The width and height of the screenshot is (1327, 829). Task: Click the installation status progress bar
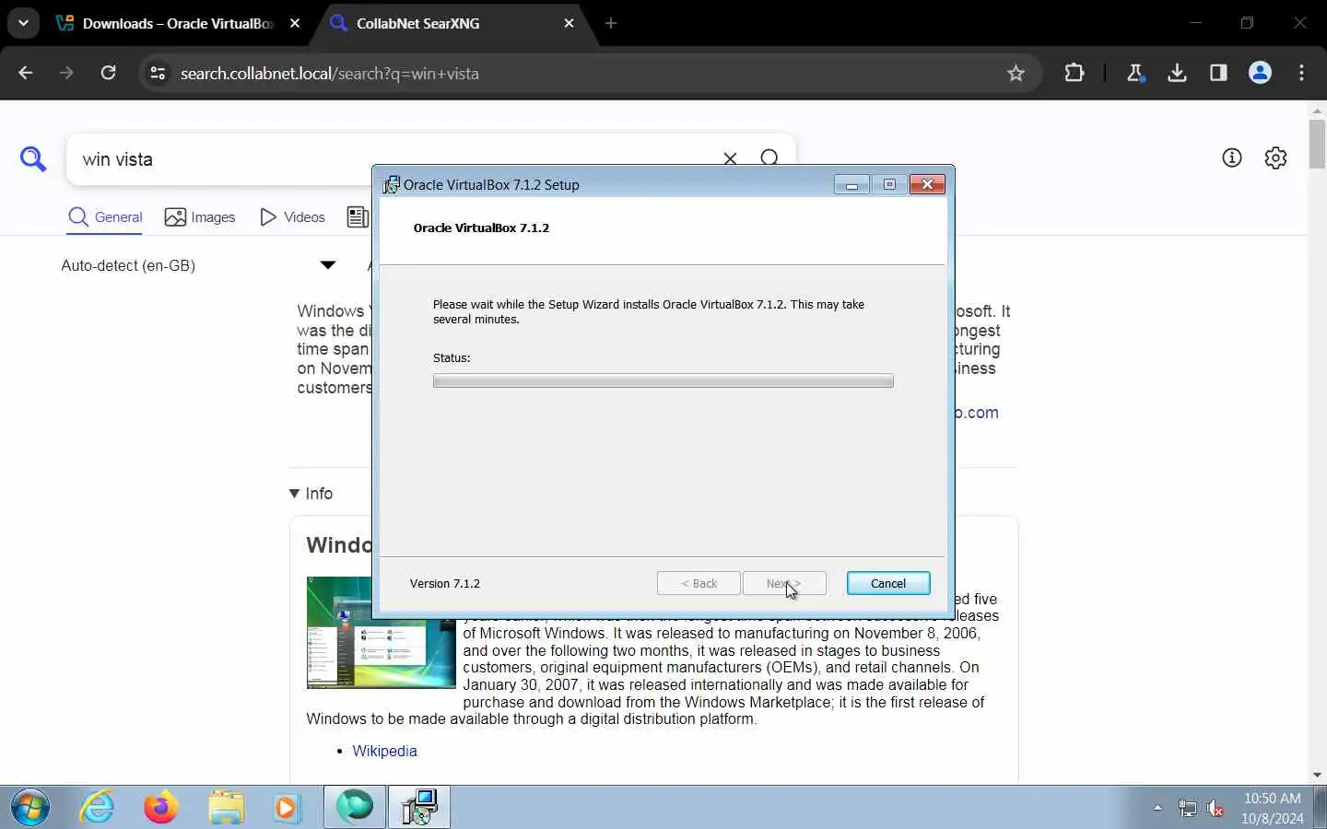click(x=663, y=380)
